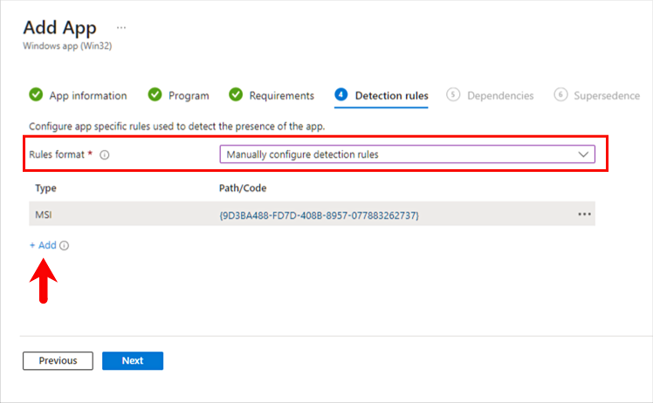Expand the Rules format chevron arrow
Screen dimensions: 653x403
pyautogui.click(x=584, y=154)
